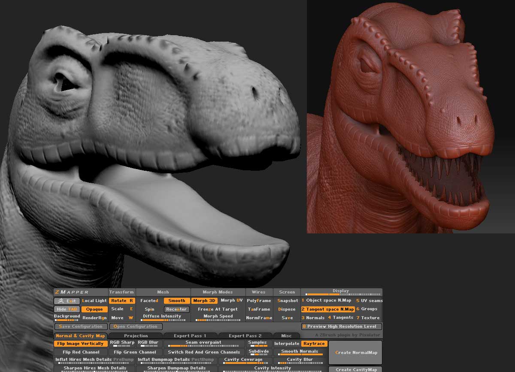Switch to Scale transform mode
This screenshot has width=515, height=372.
click(x=122, y=309)
